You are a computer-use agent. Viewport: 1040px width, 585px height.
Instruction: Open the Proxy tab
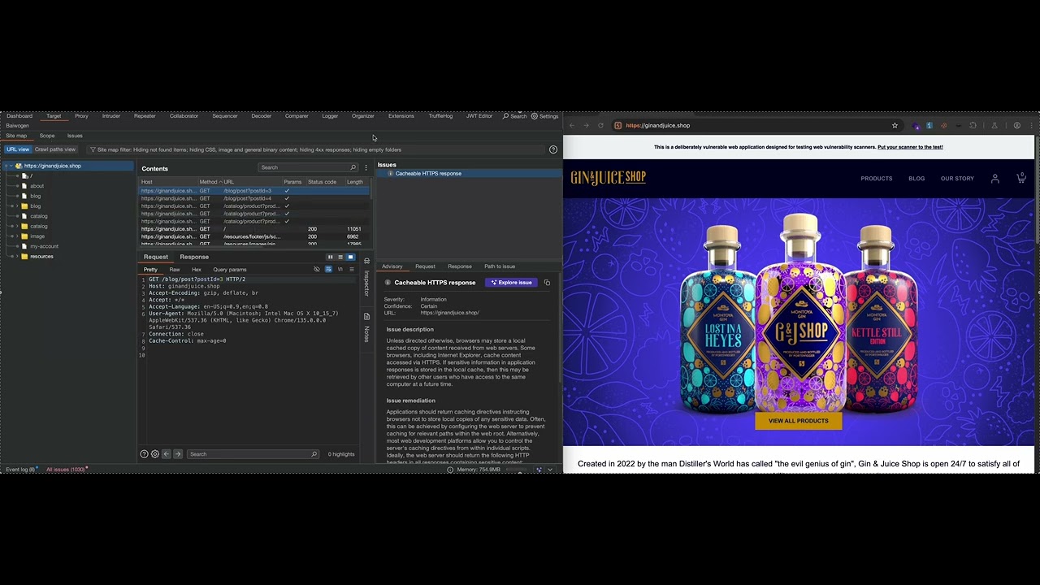pyautogui.click(x=81, y=116)
